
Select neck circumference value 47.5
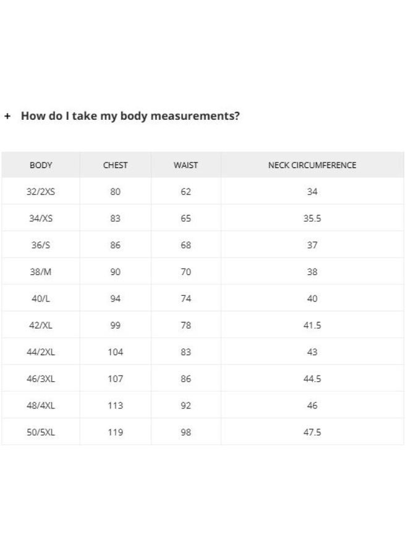(x=312, y=432)
